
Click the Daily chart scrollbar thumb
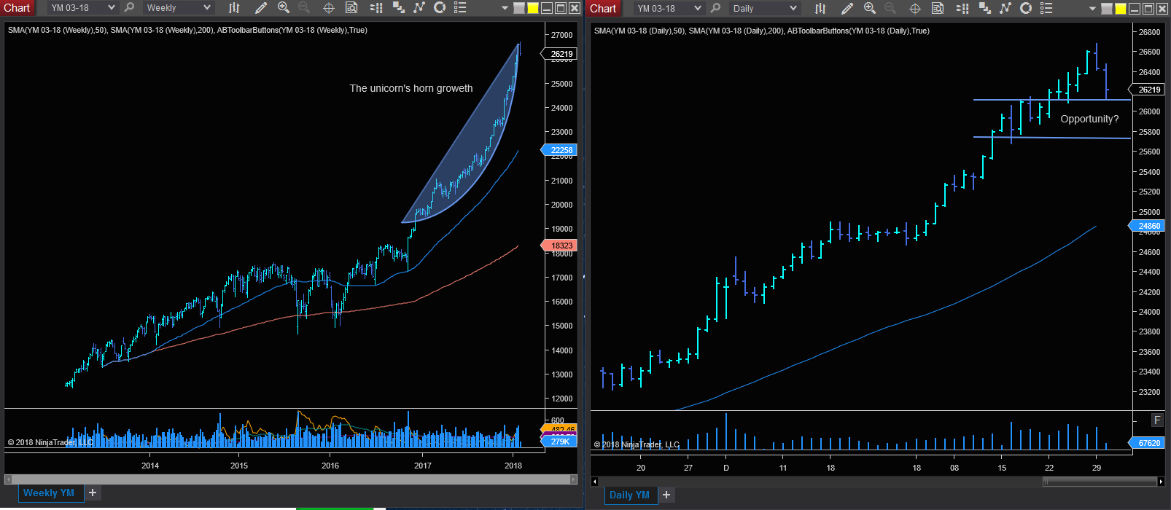click(1100, 482)
